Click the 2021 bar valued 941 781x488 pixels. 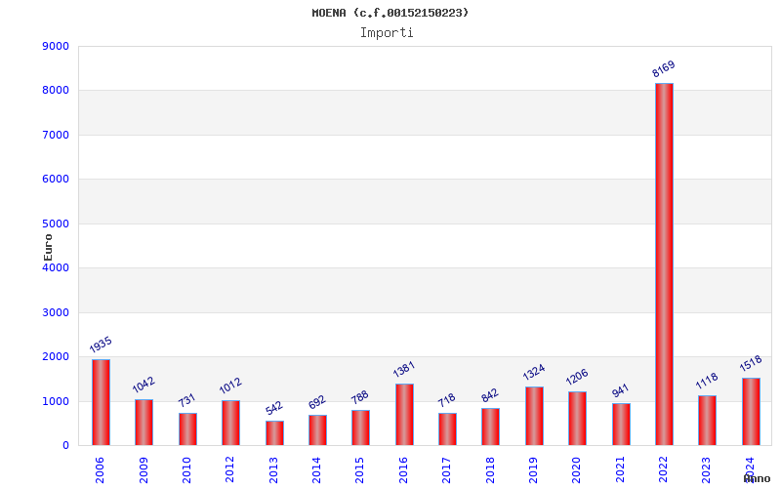[621, 425]
